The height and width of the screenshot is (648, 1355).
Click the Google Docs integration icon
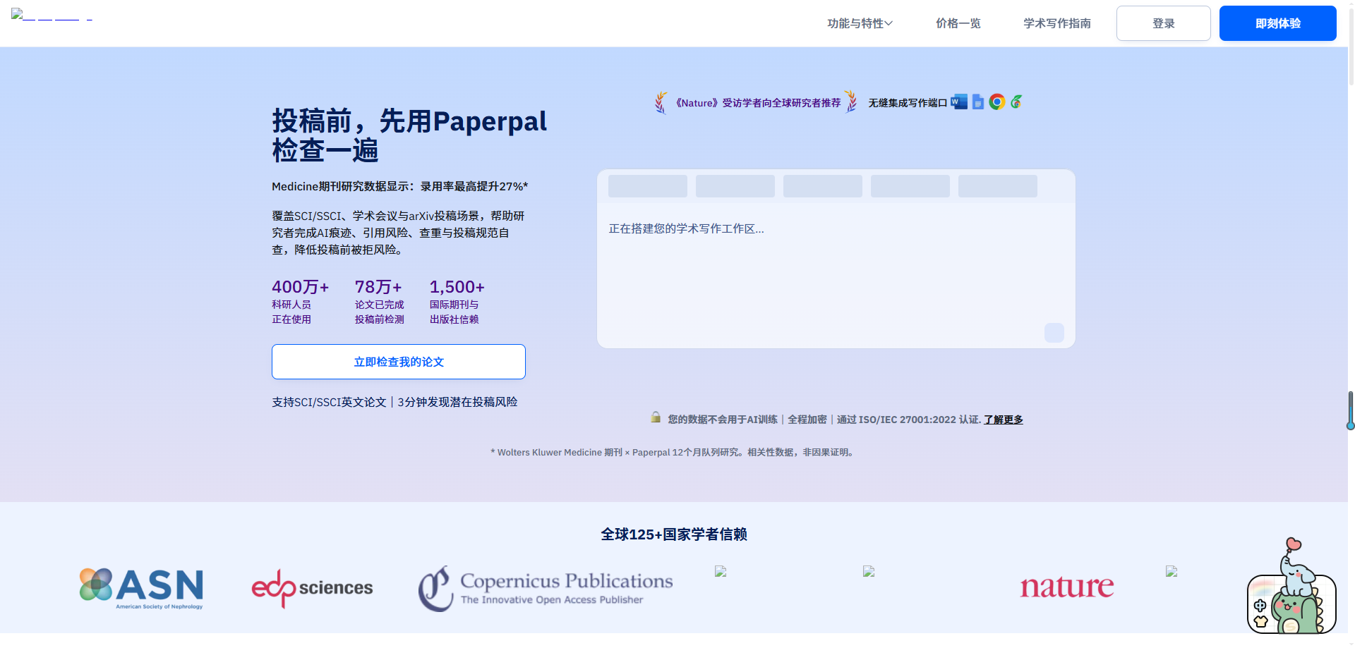tap(977, 102)
